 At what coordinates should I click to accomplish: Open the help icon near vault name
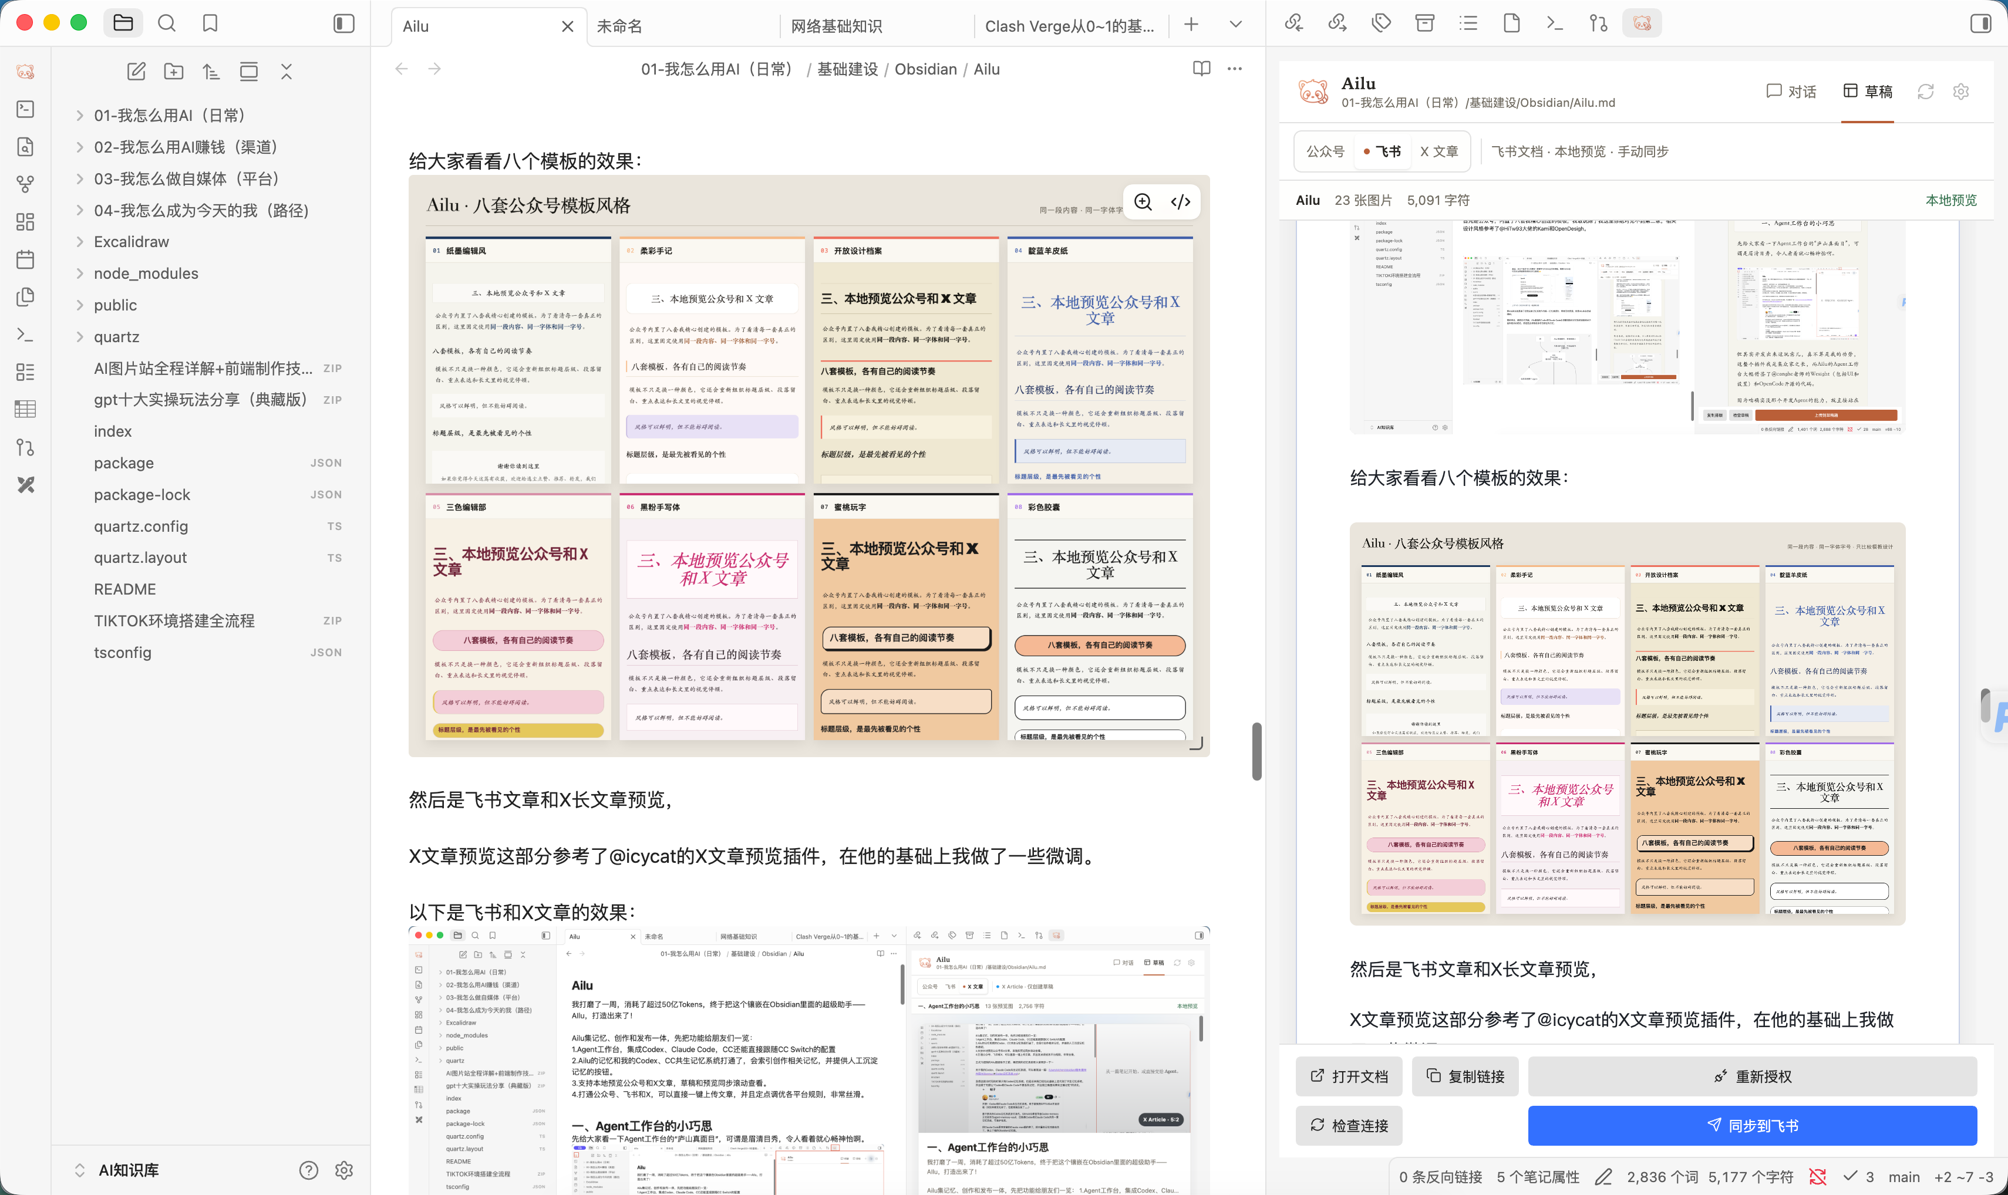pos(308,1170)
